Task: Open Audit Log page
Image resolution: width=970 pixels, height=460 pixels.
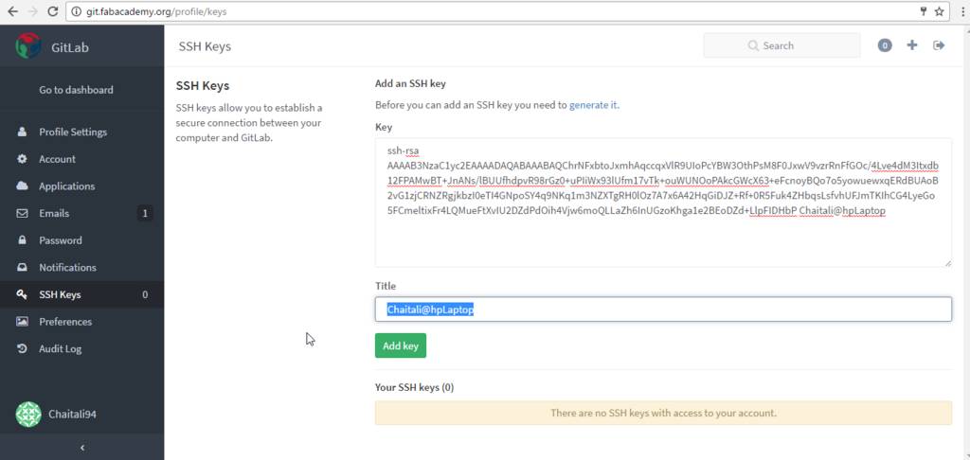Action: point(61,348)
